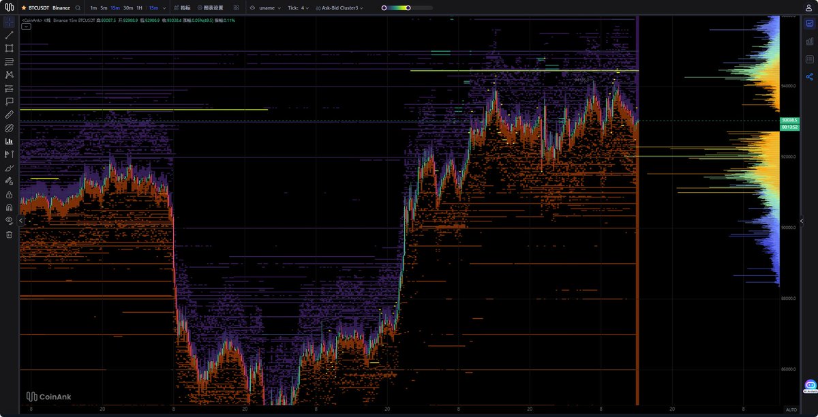The height and width of the screenshot is (417, 818).
Task: Open the user account icon
Action: tap(809, 7)
